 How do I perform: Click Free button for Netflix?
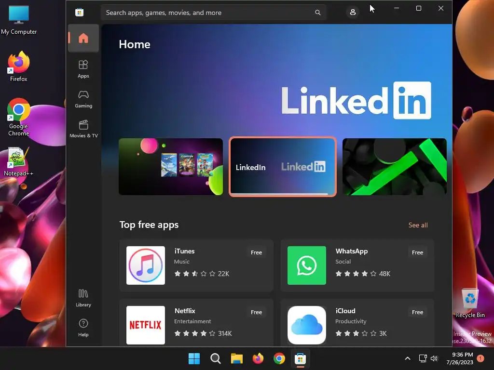(256, 312)
